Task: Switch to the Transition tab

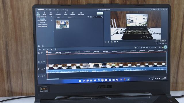Action: pyautogui.click(x=58, y=14)
